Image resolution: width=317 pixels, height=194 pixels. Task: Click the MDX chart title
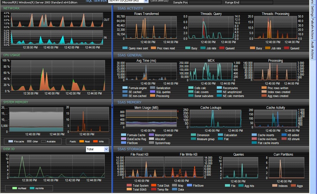211,61
